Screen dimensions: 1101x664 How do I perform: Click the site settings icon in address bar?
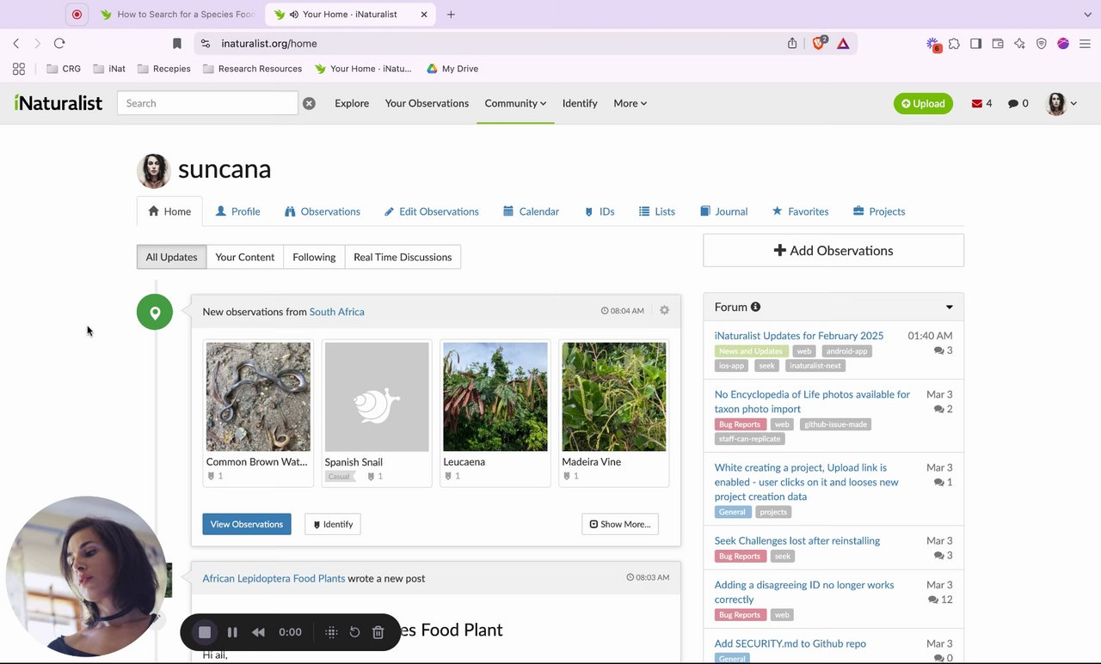(x=205, y=43)
